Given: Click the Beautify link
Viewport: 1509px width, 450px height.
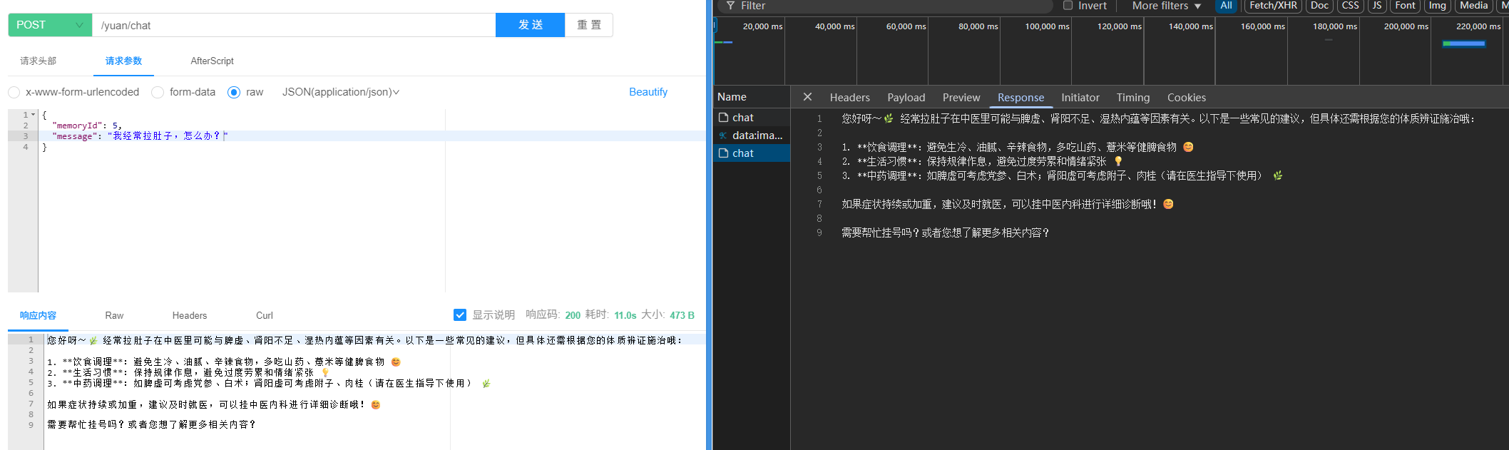Looking at the screenshot, I should 648,93.
